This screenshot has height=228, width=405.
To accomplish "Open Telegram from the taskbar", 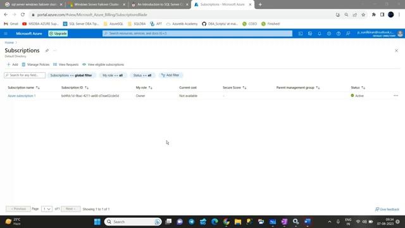I will [x=191, y=222].
